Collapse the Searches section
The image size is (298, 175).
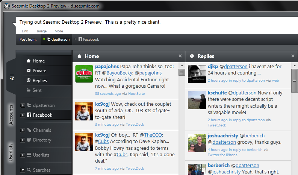[x=23, y=170]
